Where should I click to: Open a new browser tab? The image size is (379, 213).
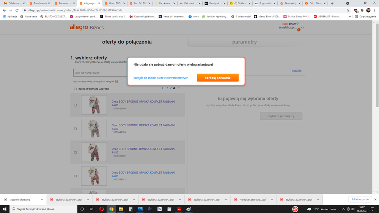point(332,3)
